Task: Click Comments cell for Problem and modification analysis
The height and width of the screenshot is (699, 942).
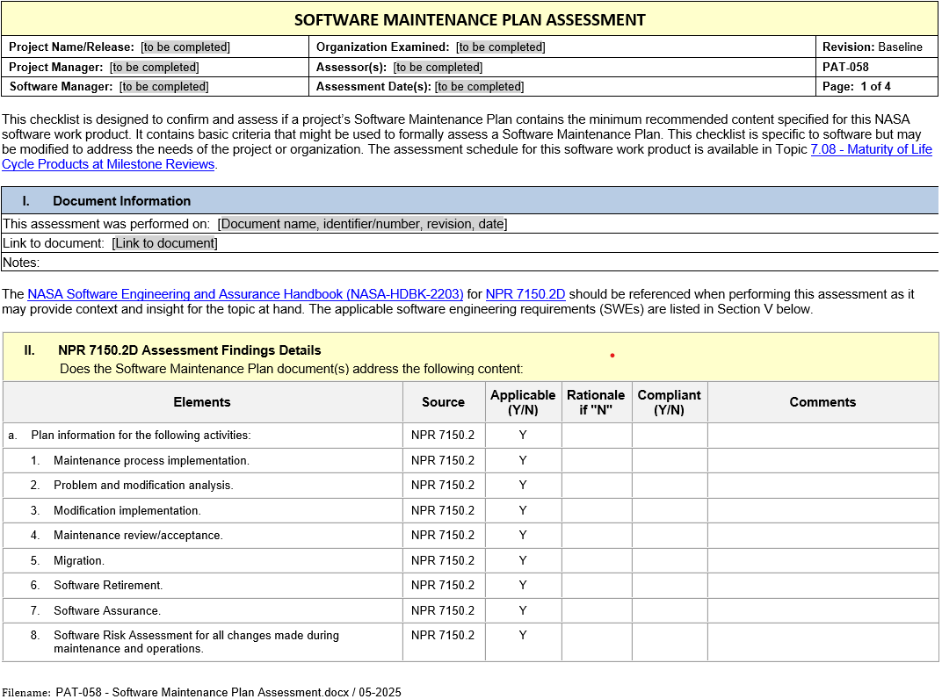Action: [822, 486]
